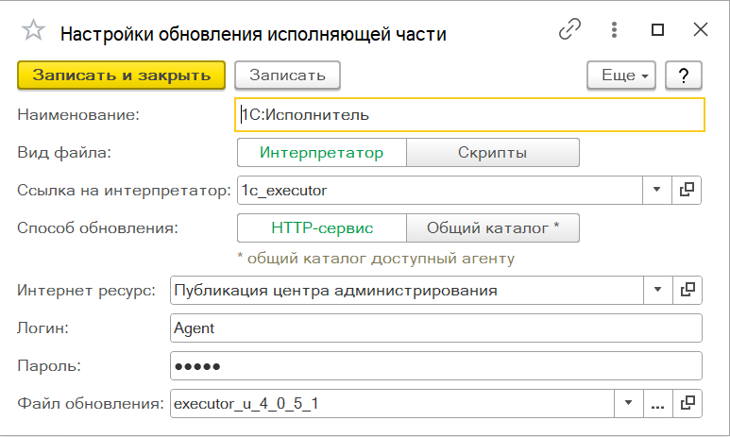Screen dimensions: 730x437
Task: Copy link to this form via chain icon
Action: 569,30
